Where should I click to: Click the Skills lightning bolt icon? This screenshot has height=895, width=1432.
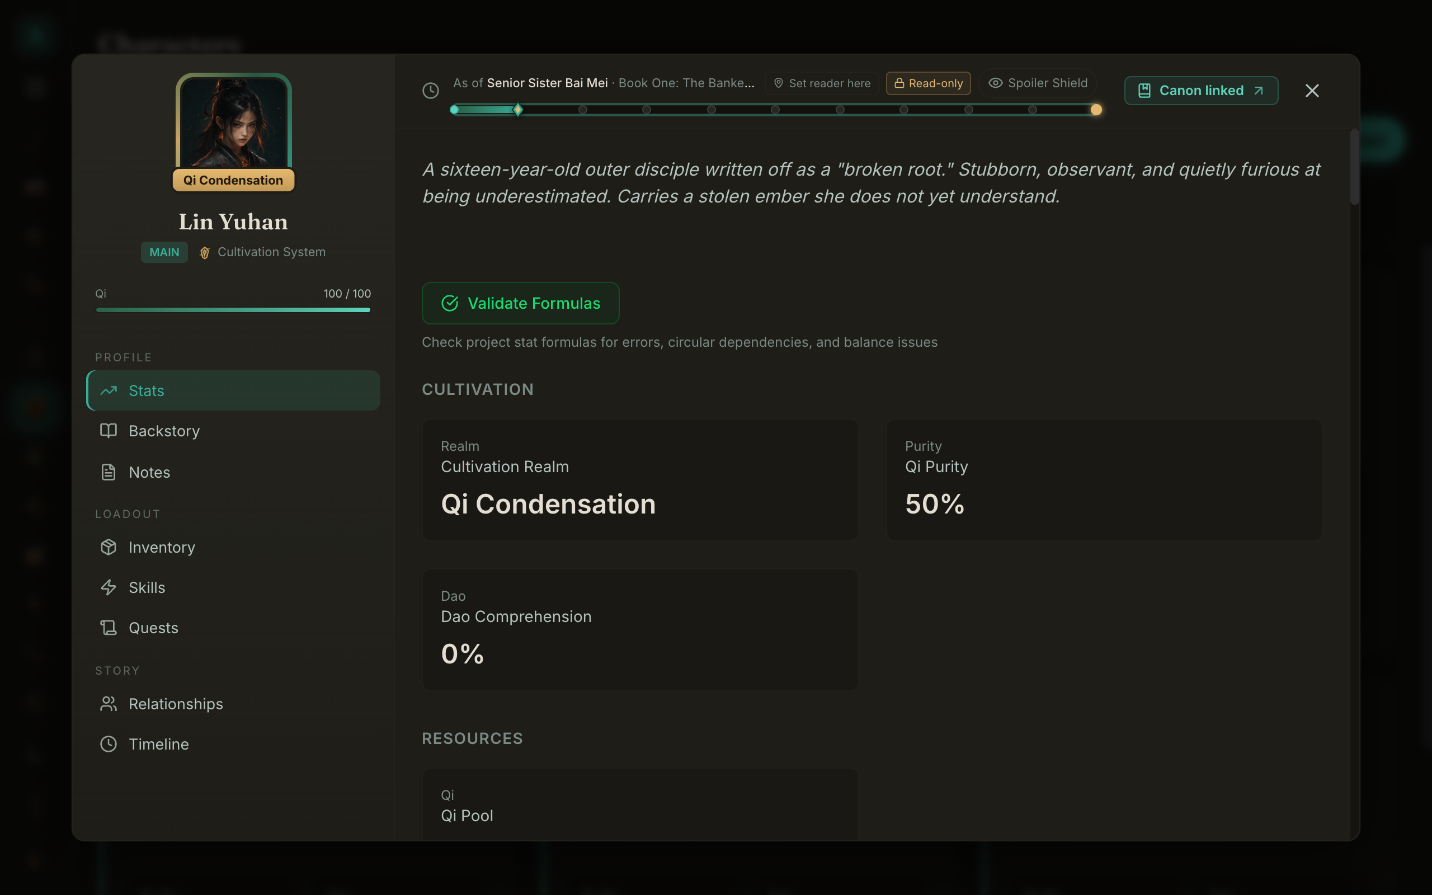(109, 587)
